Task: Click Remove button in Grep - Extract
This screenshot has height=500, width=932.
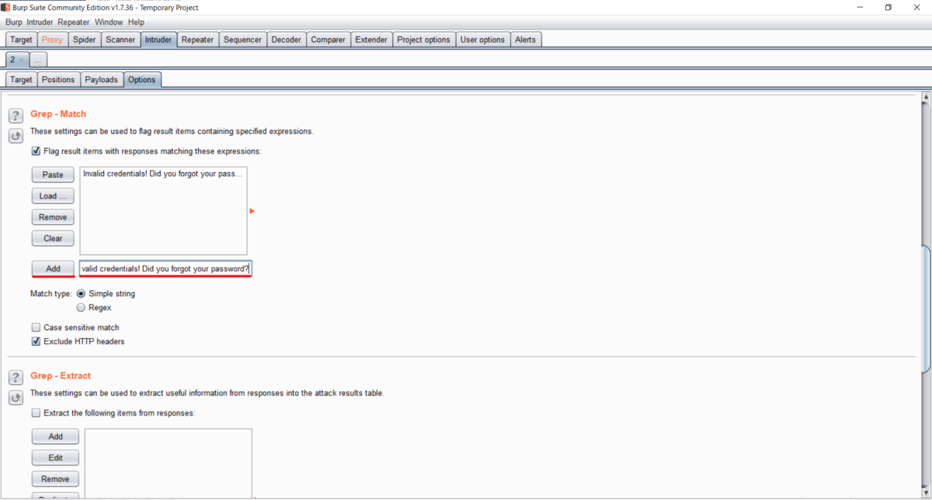Action: pos(55,479)
